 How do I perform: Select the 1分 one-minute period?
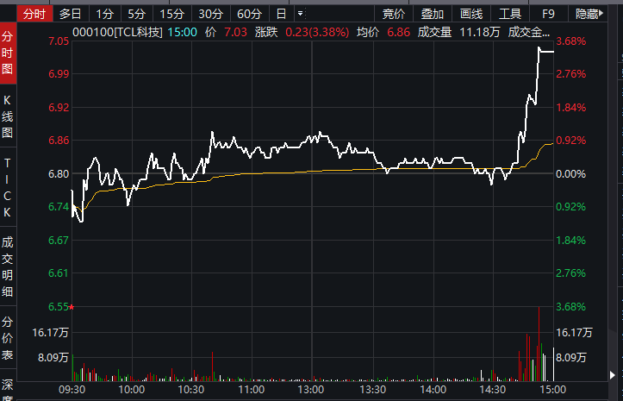(x=104, y=14)
